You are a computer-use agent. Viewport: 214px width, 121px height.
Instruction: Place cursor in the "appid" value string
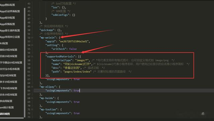click(74, 41)
